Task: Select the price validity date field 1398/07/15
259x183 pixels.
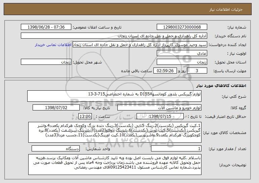Action: coord(160,117)
